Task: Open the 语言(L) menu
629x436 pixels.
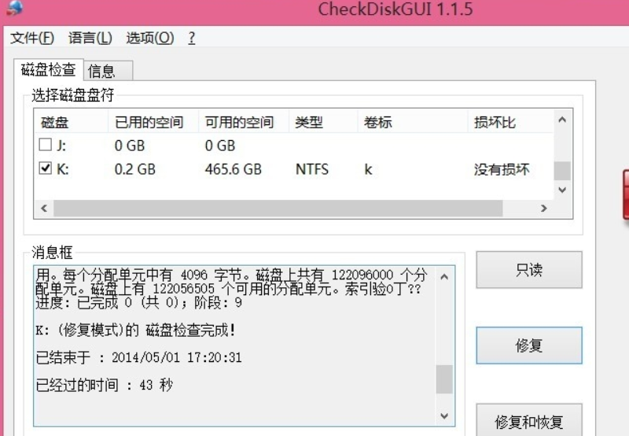Action: point(90,38)
